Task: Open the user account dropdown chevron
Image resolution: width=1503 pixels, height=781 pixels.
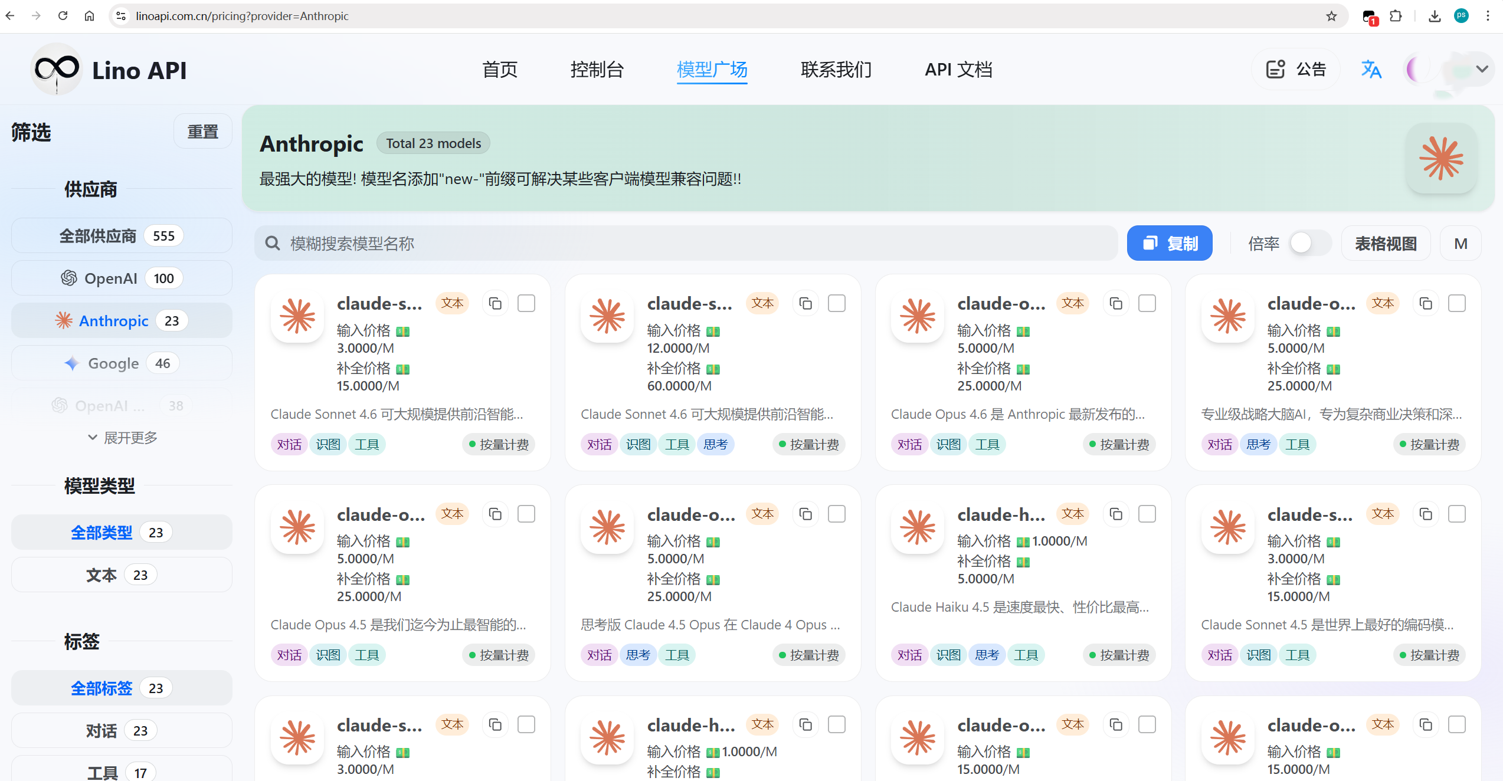Action: pos(1482,69)
